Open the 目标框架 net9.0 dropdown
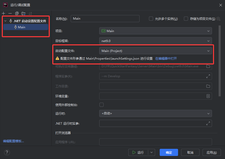 pos(155,41)
